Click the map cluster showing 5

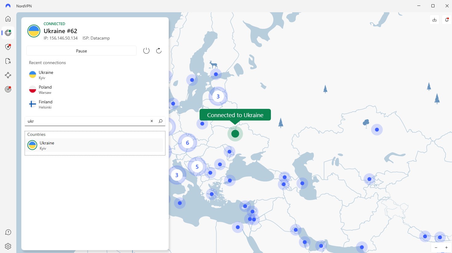coord(197,167)
